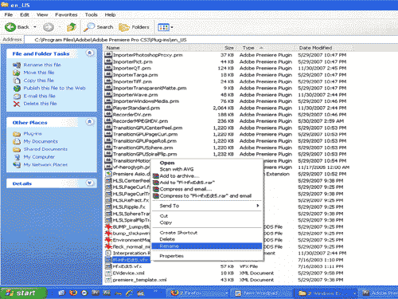The width and height of the screenshot is (398, 299).
Task: Click the Up folder toolbar icon
Action: point(72,27)
